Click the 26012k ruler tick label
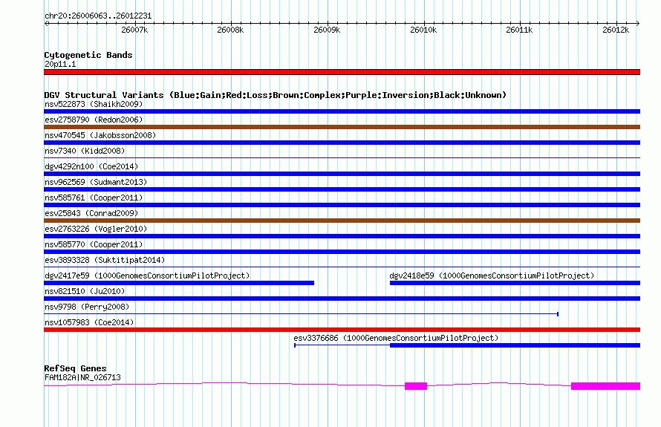 point(616,30)
